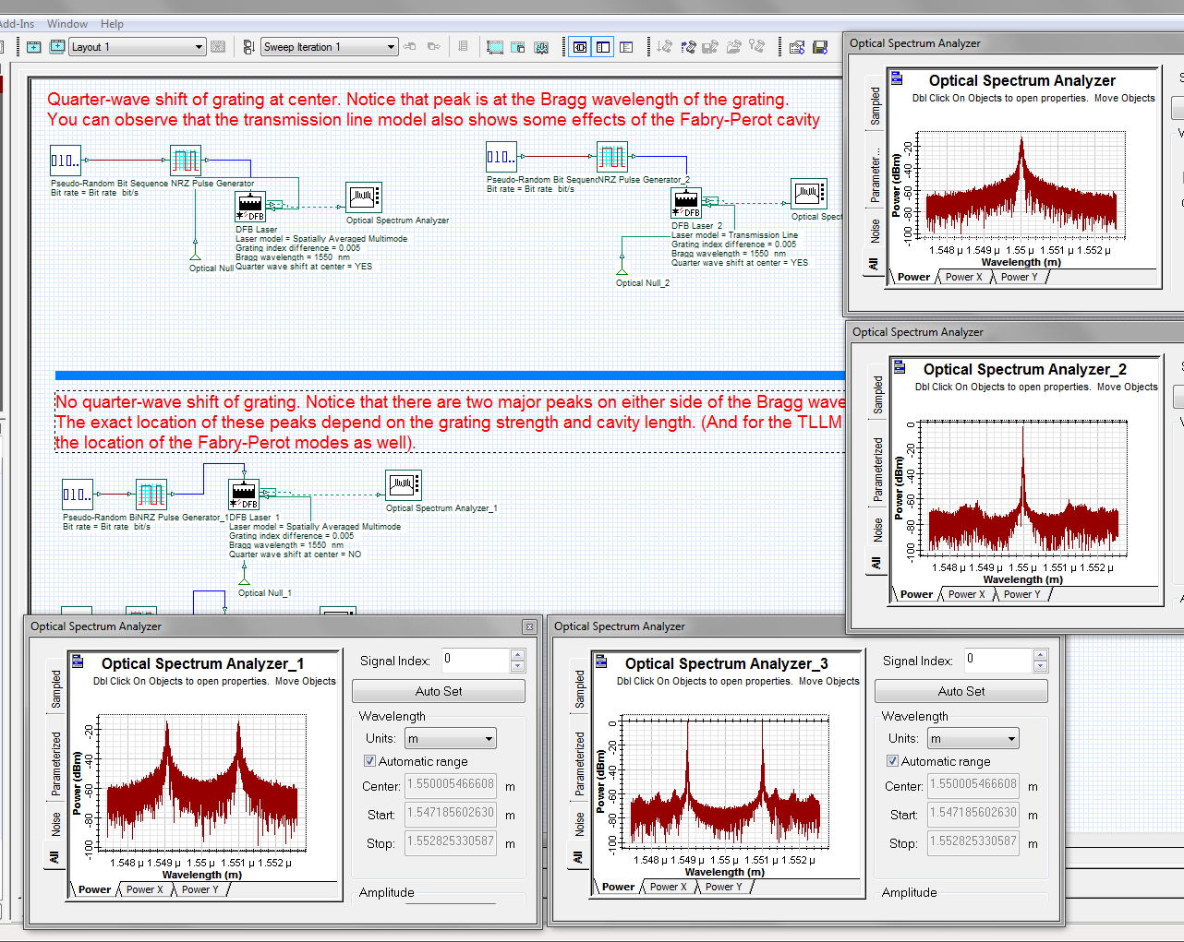Switch to the Power X tab in Analyzer_3
This screenshot has height=942, width=1184.
668,887
